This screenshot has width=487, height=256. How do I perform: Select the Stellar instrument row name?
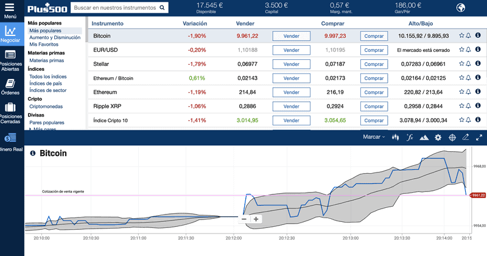click(101, 64)
